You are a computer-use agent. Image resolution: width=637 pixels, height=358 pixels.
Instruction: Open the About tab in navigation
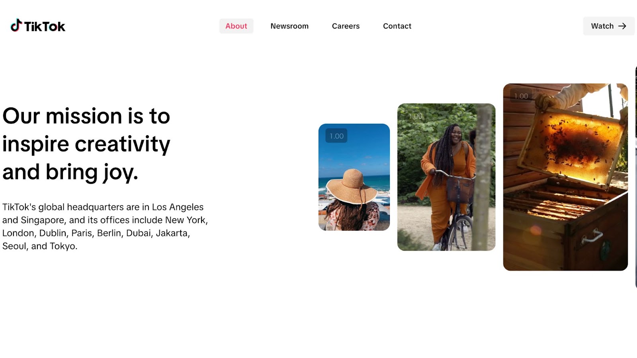click(236, 26)
